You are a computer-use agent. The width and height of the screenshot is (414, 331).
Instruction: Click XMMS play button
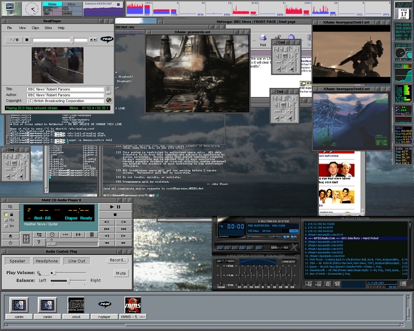(228, 248)
